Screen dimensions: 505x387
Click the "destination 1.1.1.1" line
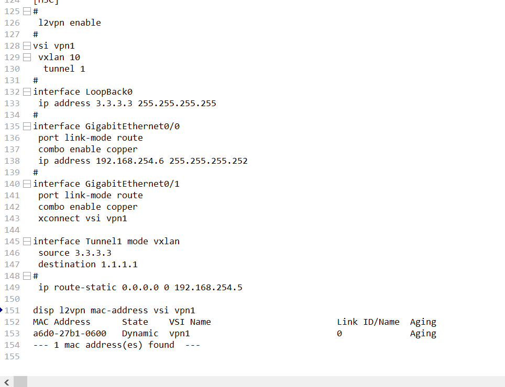[x=87, y=265]
